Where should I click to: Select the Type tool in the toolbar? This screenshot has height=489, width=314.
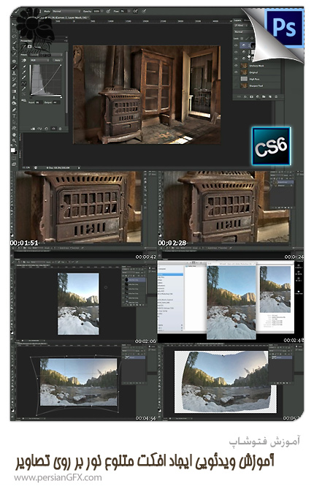pos(14,116)
